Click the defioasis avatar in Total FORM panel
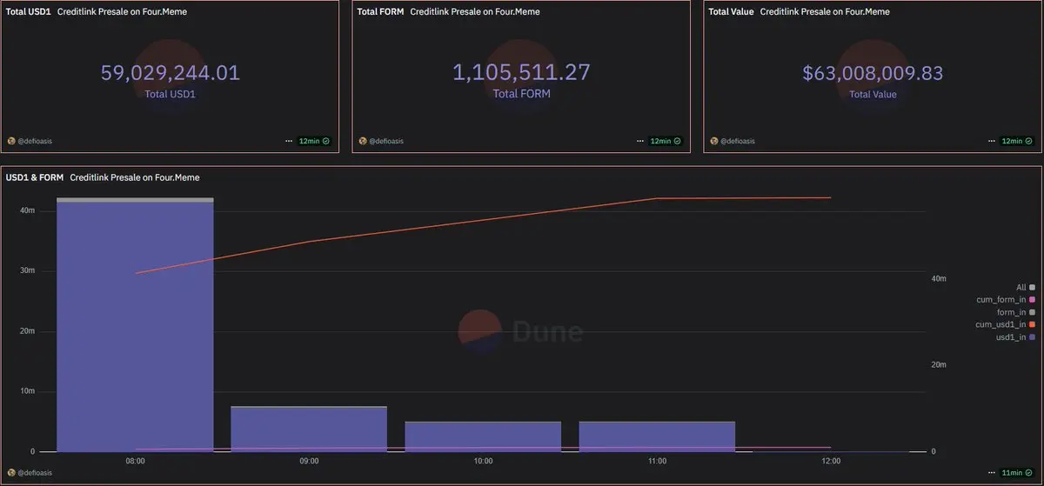This screenshot has width=1044, height=486. click(x=363, y=141)
